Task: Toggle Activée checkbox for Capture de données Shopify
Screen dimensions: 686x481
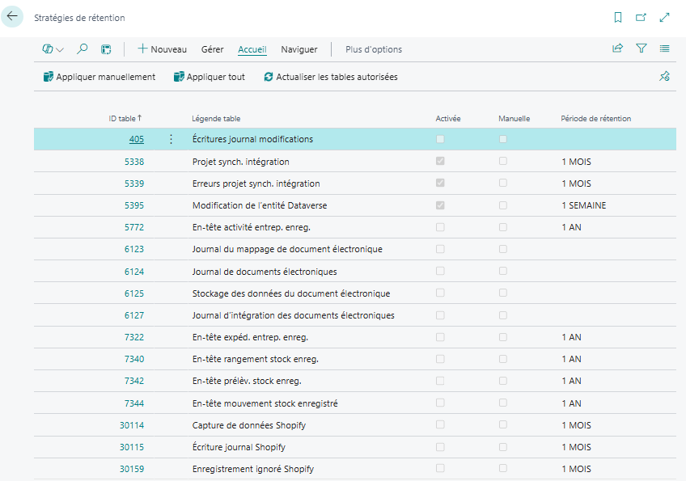Action: tap(440, 424)
